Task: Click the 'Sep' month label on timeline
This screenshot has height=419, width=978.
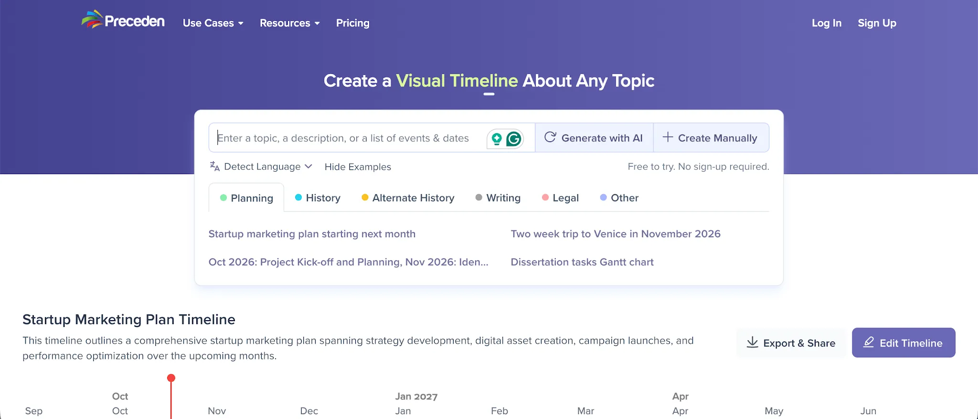Action: tap(33, 411)
